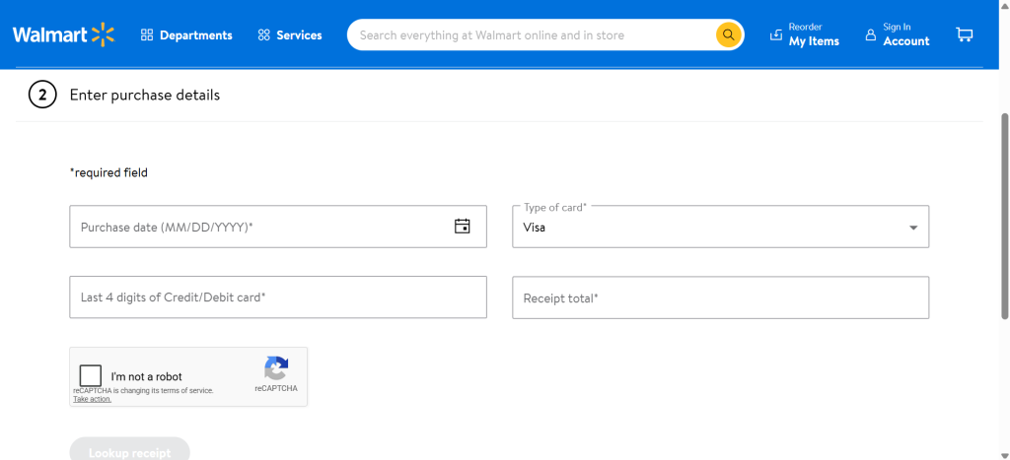
Task: Focus the Receipt total field
Action: pos(720,297)
